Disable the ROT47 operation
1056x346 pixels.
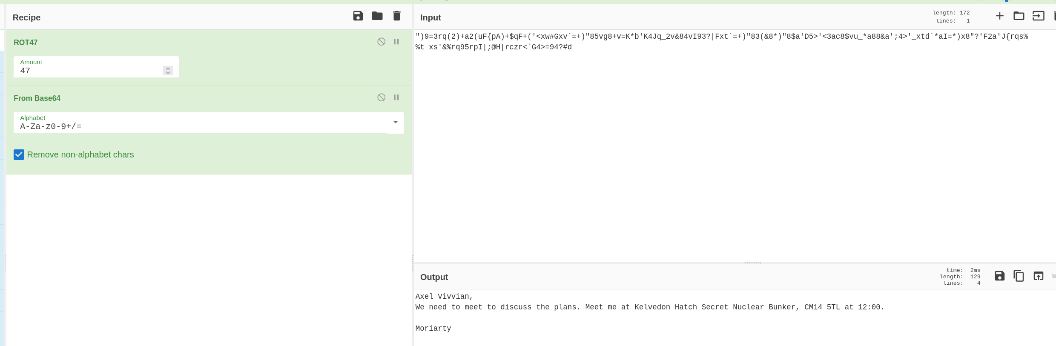381,42
